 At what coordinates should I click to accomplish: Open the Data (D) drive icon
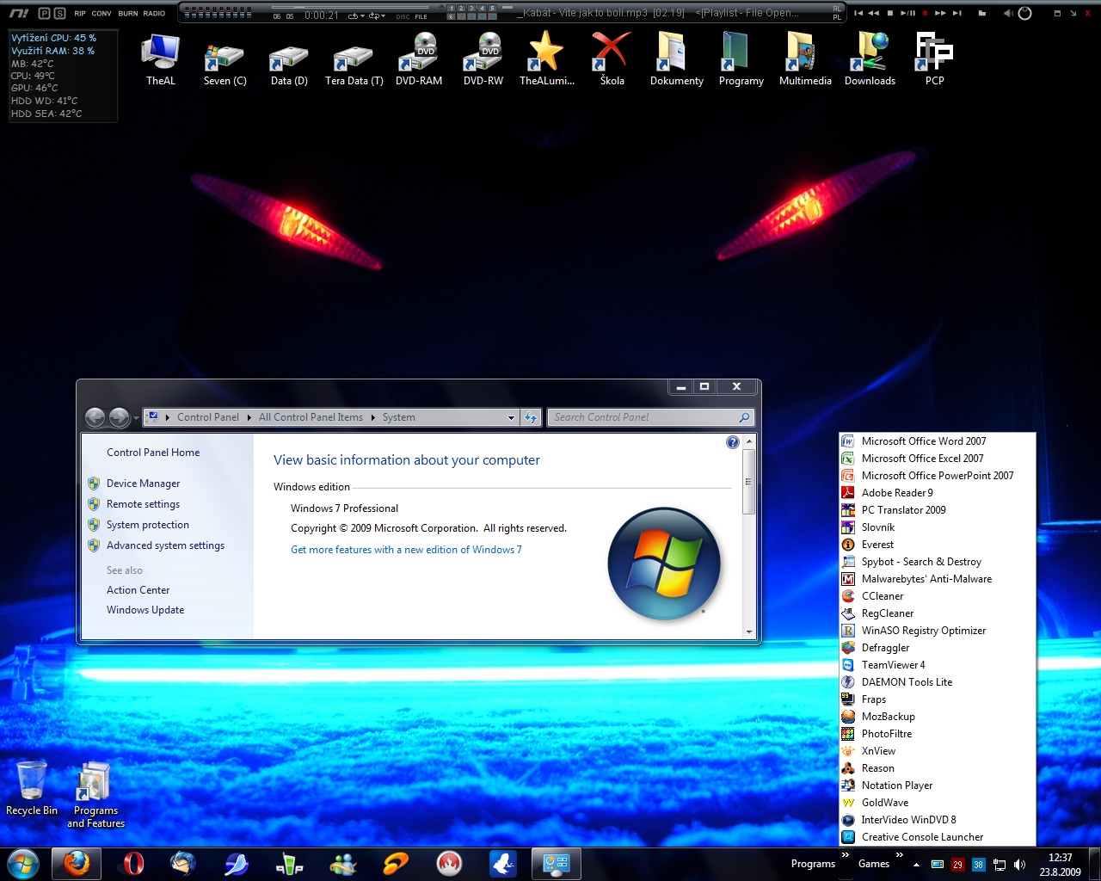[x=289, y=59]
